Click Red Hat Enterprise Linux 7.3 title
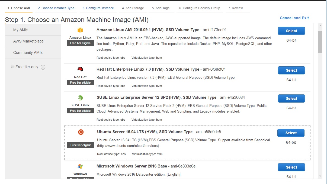Screen dimensions: 327x184 tap(148, 69)
